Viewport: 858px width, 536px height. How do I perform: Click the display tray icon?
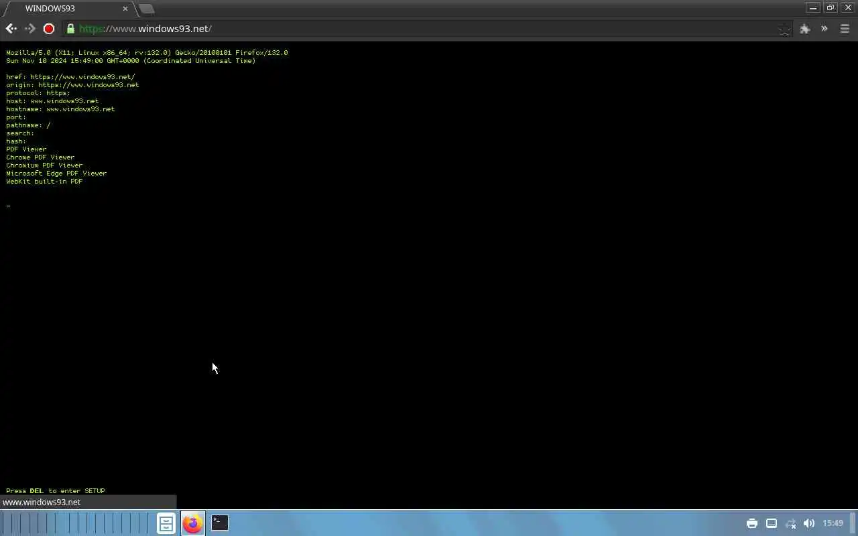point(772,523)
